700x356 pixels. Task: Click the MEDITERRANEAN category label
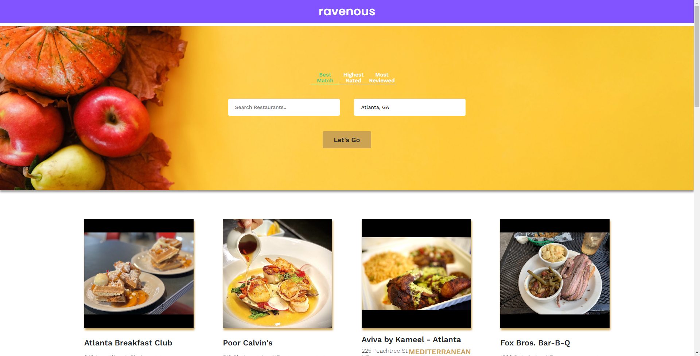coord(440,352)
